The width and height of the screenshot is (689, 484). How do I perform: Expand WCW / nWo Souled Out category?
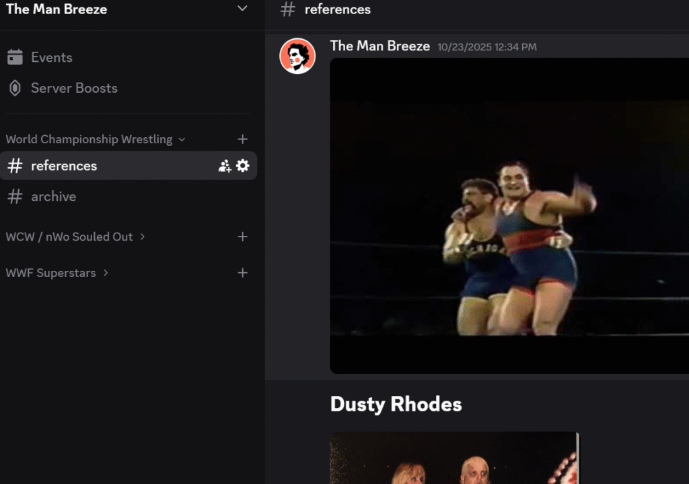point(74,237)
